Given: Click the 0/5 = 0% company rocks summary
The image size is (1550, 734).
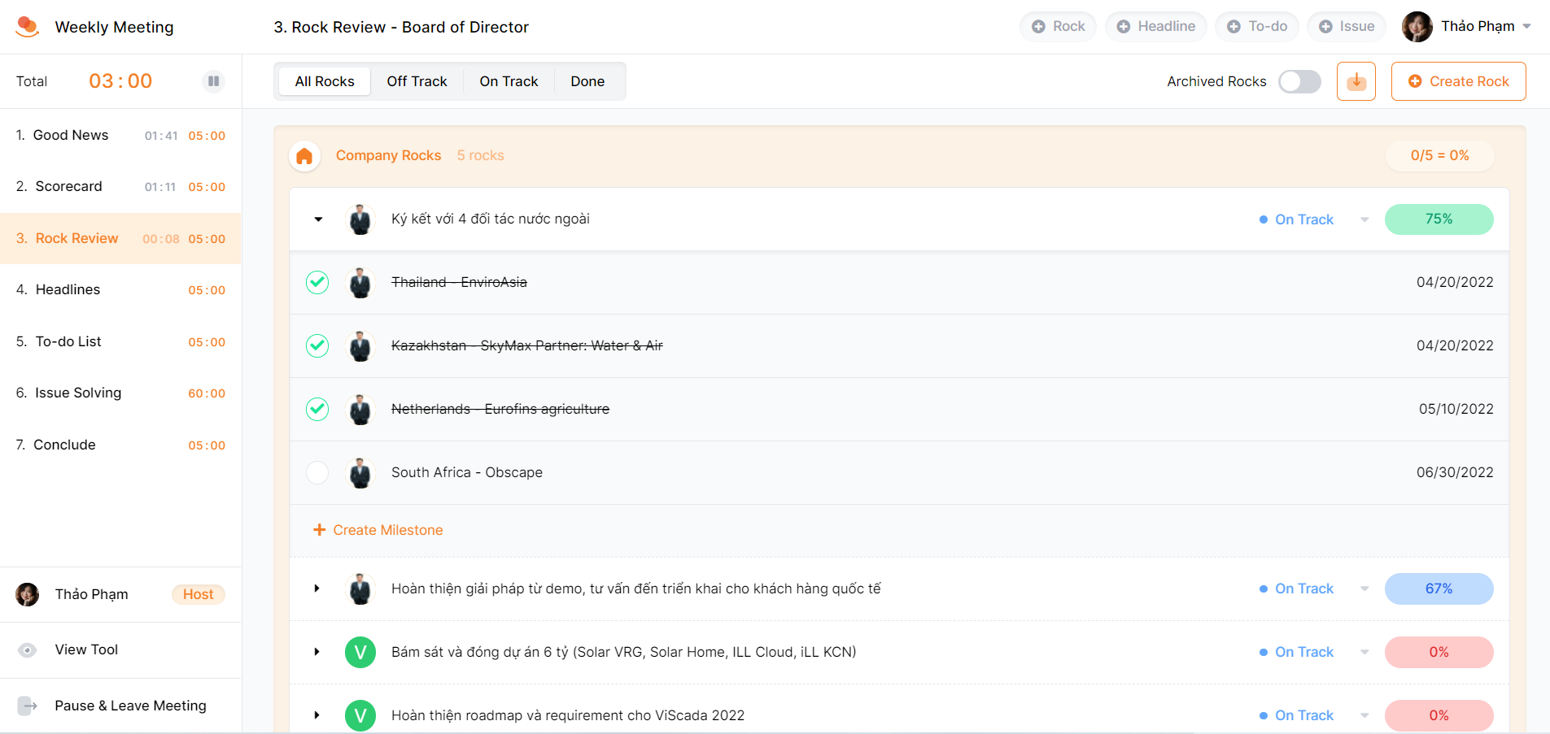Looking at the screenshot, I should (x=1440, y=155).
